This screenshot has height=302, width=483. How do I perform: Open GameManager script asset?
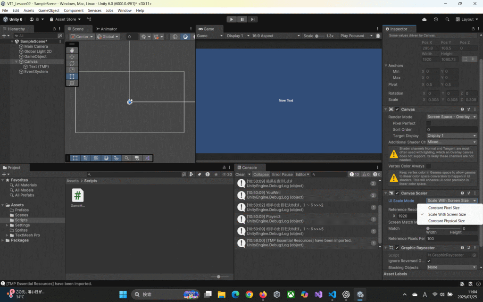78,197
